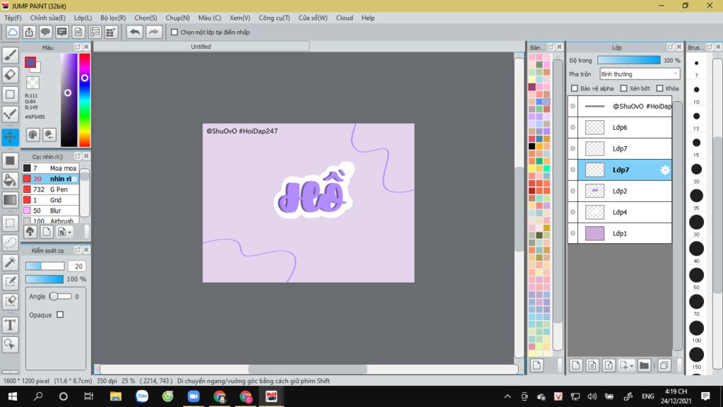The width and height of the screenshot is (723, 407).
Task: Click the cloud icon in top toolbar
Action: coord(13,32)
